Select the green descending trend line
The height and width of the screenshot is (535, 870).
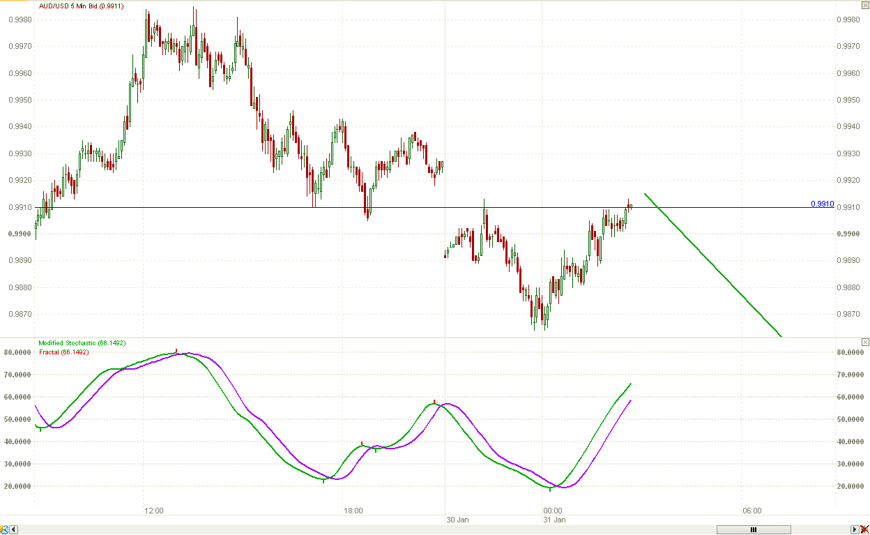pyautogui.click(x=712, y=266)
